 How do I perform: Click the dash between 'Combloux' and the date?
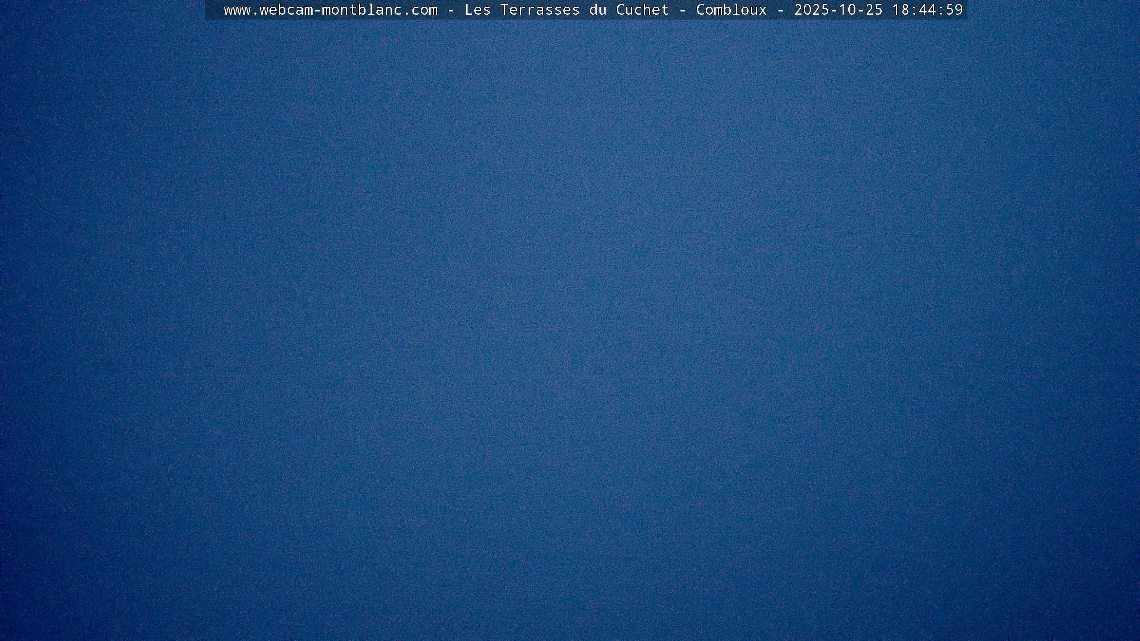tap(781, 10)
